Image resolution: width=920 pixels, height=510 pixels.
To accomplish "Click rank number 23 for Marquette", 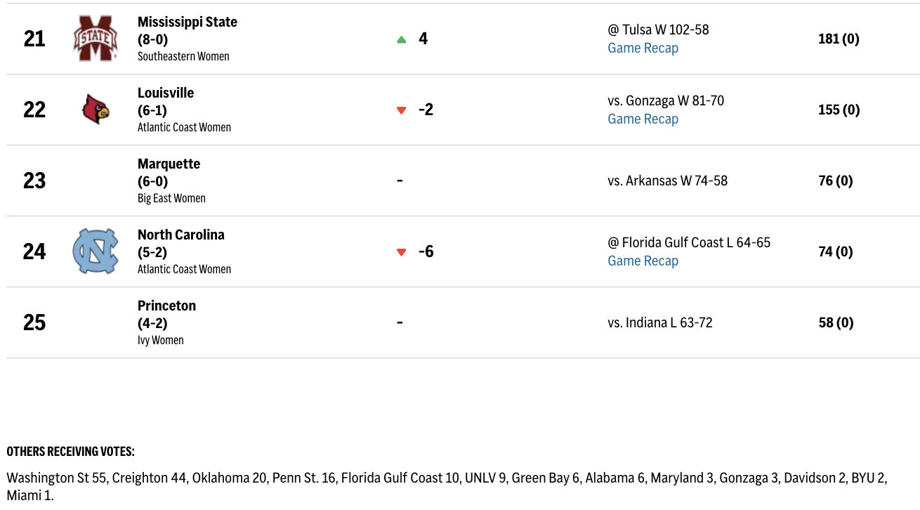I will (x=34, y=181).
